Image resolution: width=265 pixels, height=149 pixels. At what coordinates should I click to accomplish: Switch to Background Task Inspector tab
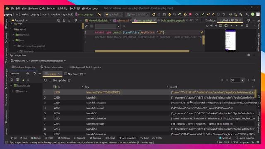coord(85,67)
